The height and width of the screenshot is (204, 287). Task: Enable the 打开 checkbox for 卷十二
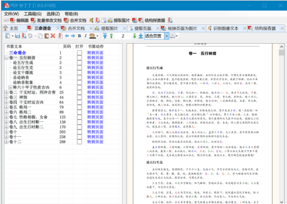point(79,142)
